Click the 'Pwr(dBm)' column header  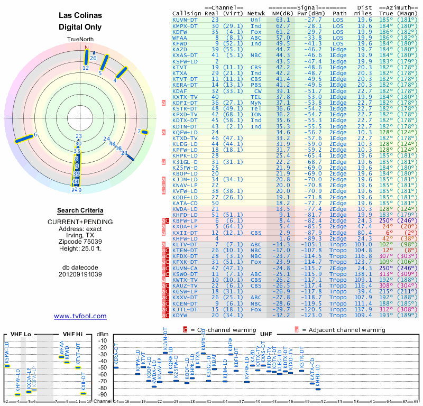311,14
